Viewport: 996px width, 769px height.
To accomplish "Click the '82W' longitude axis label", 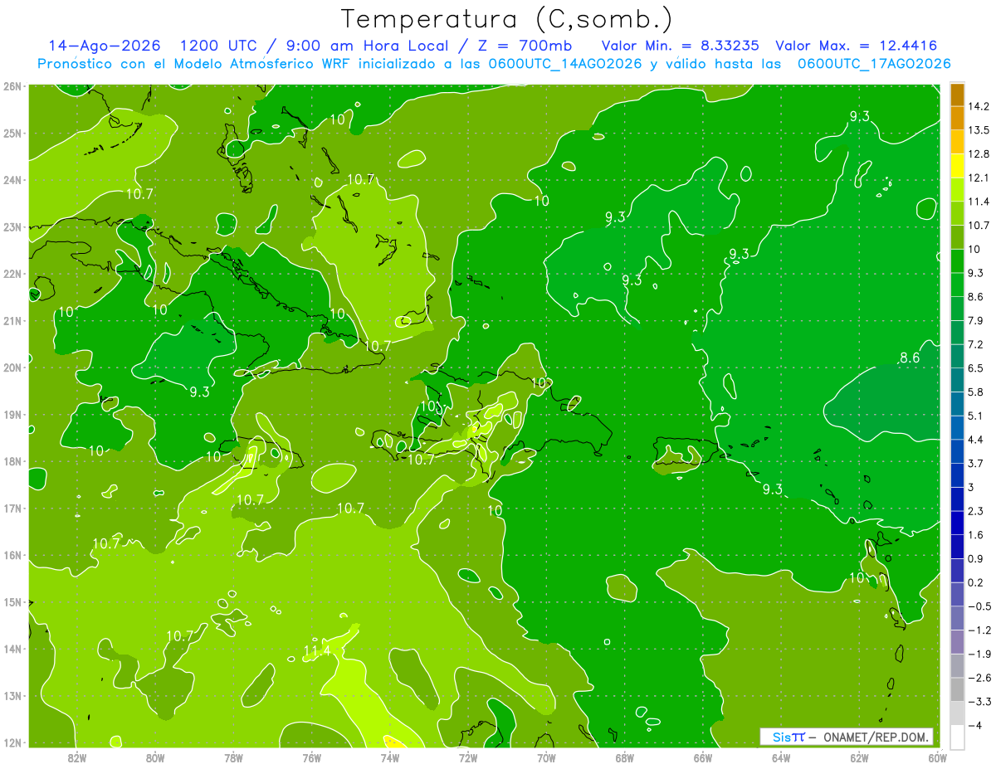I will pyautogui.click(x=76, y=757).
